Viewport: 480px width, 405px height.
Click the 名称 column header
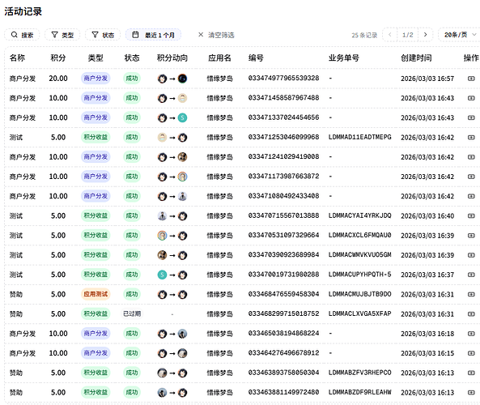(17, 58)
